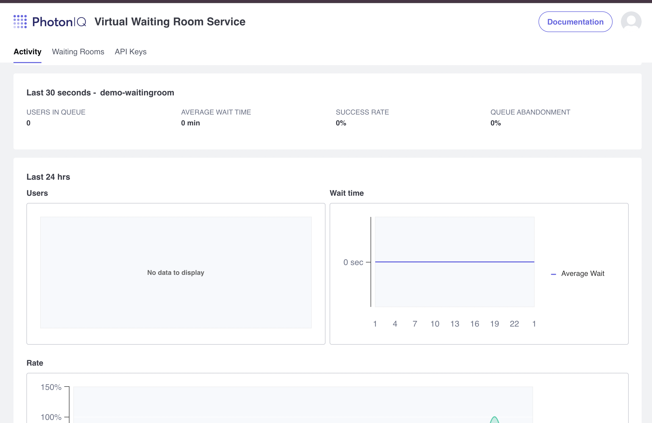Click the Queue Abandonment percentage value

495,123
